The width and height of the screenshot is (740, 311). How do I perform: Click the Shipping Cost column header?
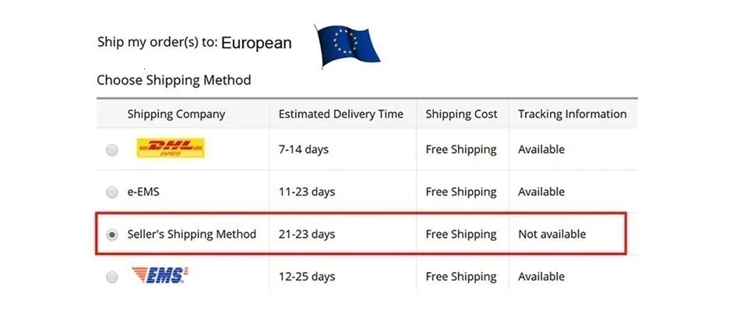[461, 114]
